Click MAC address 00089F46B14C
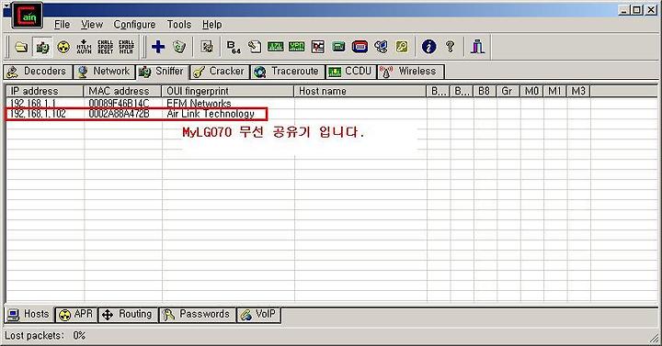The image size is (662, 346). (119, 104)
